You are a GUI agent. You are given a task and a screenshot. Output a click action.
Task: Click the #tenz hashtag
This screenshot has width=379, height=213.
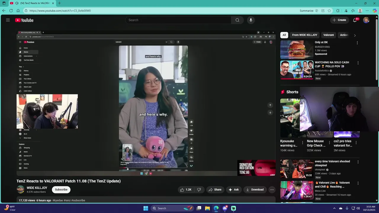[67, 201]
